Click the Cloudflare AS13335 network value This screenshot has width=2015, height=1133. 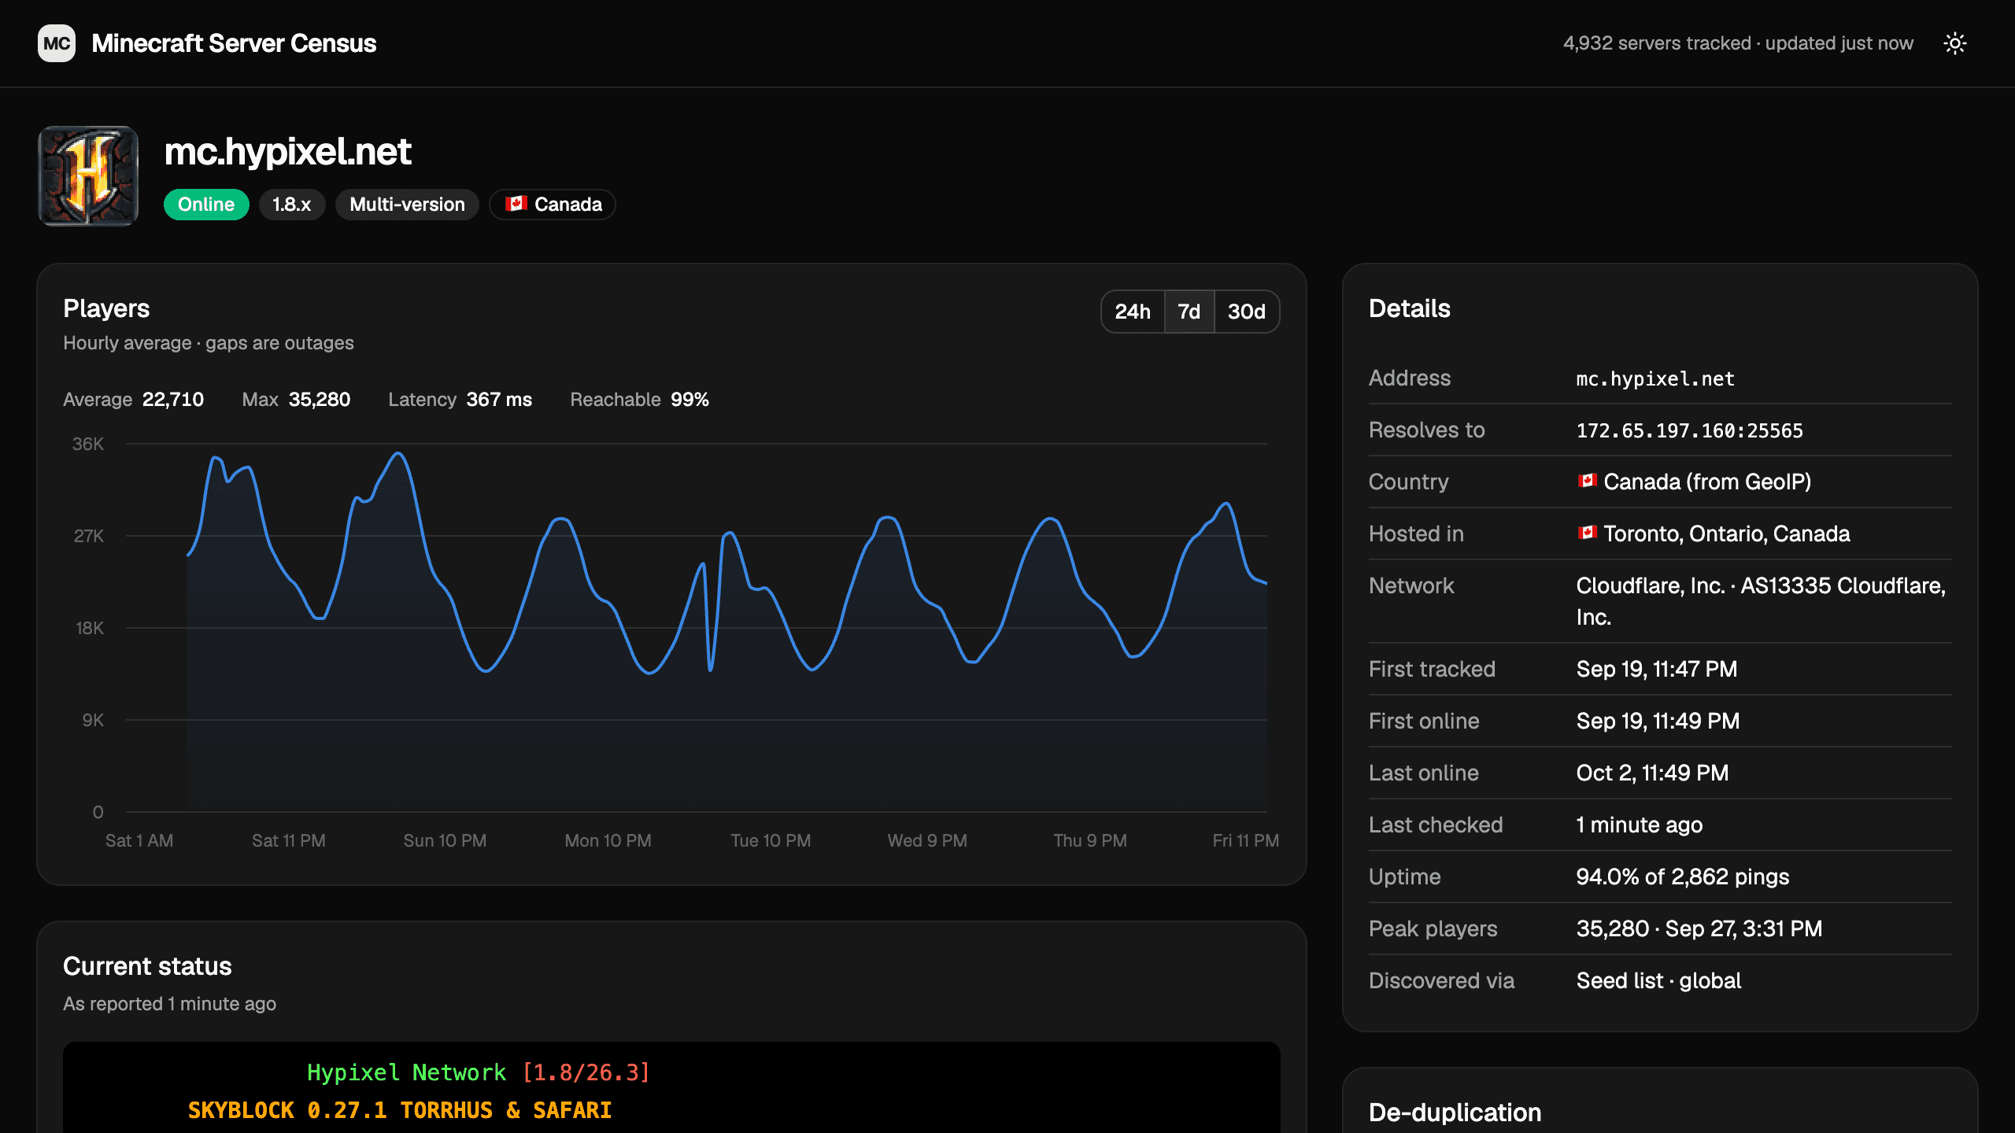(x=1762, y=601)
